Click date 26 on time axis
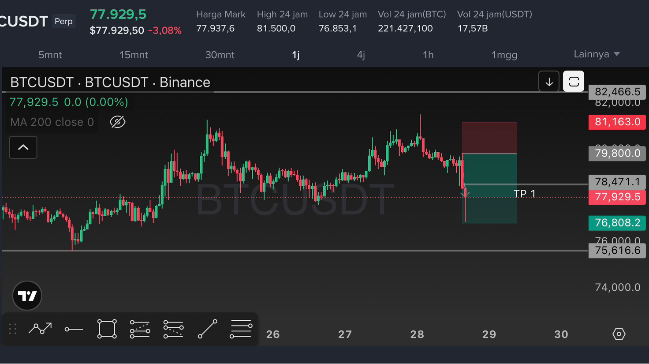This screenshot has width=649, height=364. coord(273,334)
